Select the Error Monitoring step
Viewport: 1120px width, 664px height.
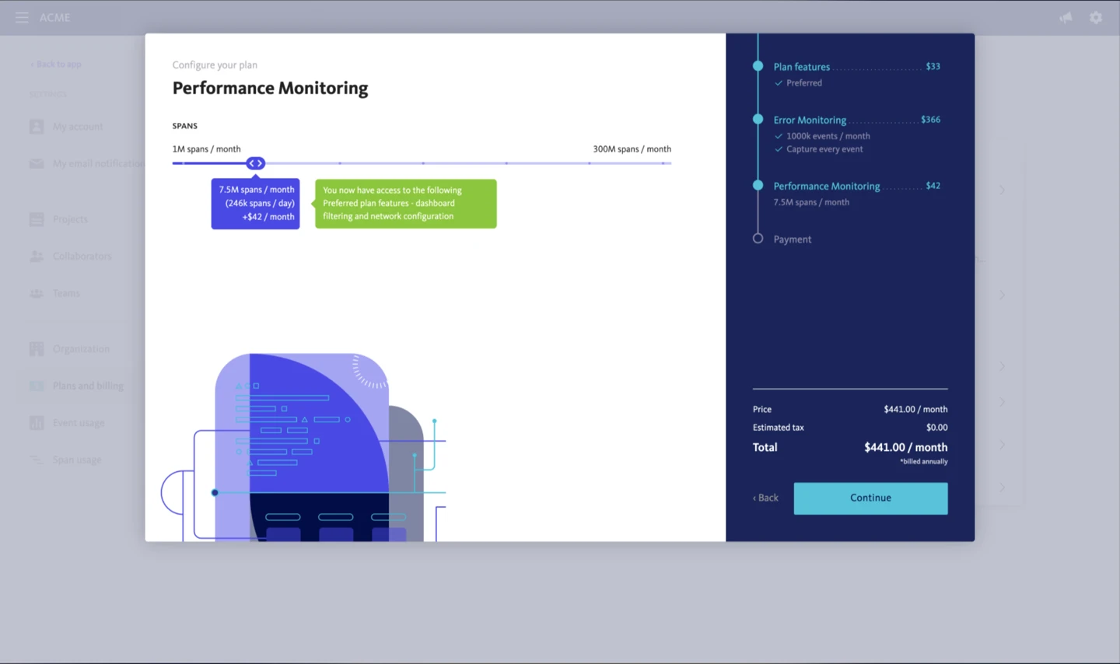click(x=810, y=120)
